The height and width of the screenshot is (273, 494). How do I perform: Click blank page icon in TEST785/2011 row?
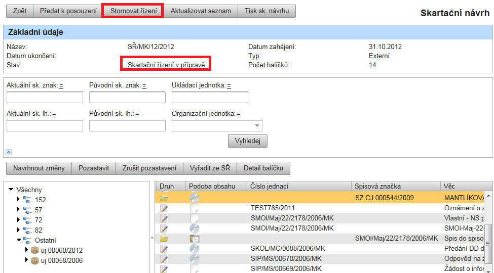point(195,208)
